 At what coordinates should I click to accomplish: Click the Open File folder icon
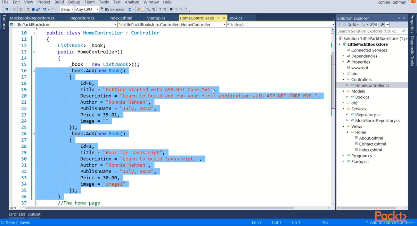[x=28, y=9]
